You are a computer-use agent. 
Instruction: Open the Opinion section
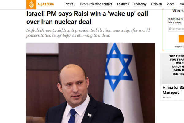[156, 4]
